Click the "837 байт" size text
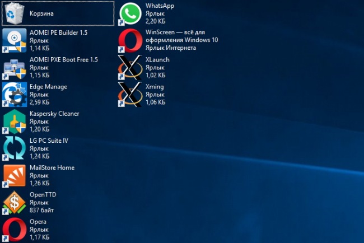The width and height of the screenshot is (364, 243). pos(41,211)
